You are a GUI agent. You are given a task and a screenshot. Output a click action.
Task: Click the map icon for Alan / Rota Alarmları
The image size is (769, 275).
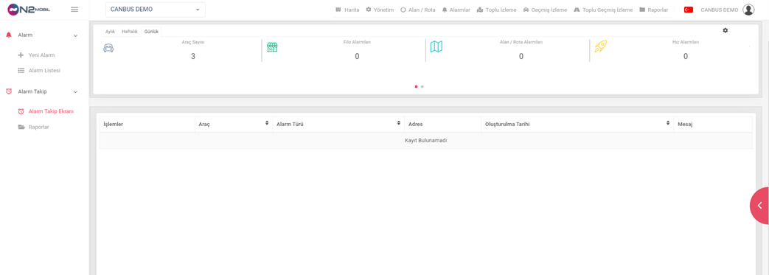coord(436,46)
